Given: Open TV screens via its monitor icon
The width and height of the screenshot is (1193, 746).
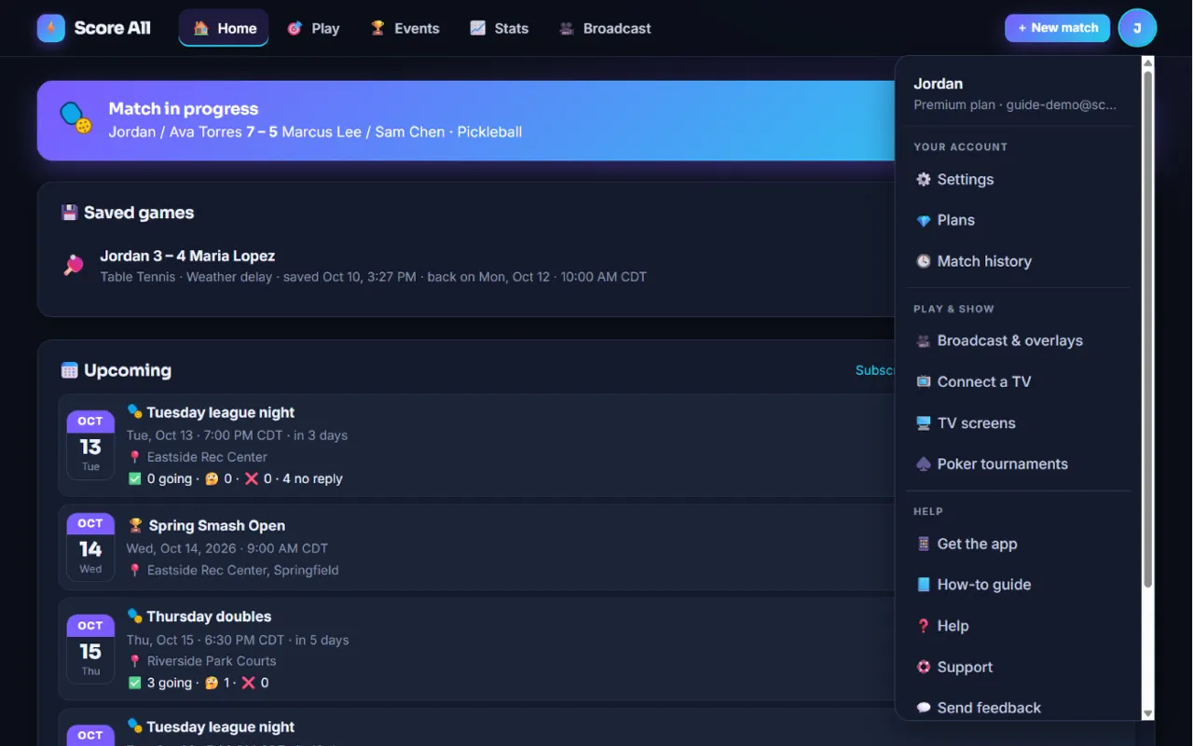Looking at the screenshot, I should tap(924, 422).
